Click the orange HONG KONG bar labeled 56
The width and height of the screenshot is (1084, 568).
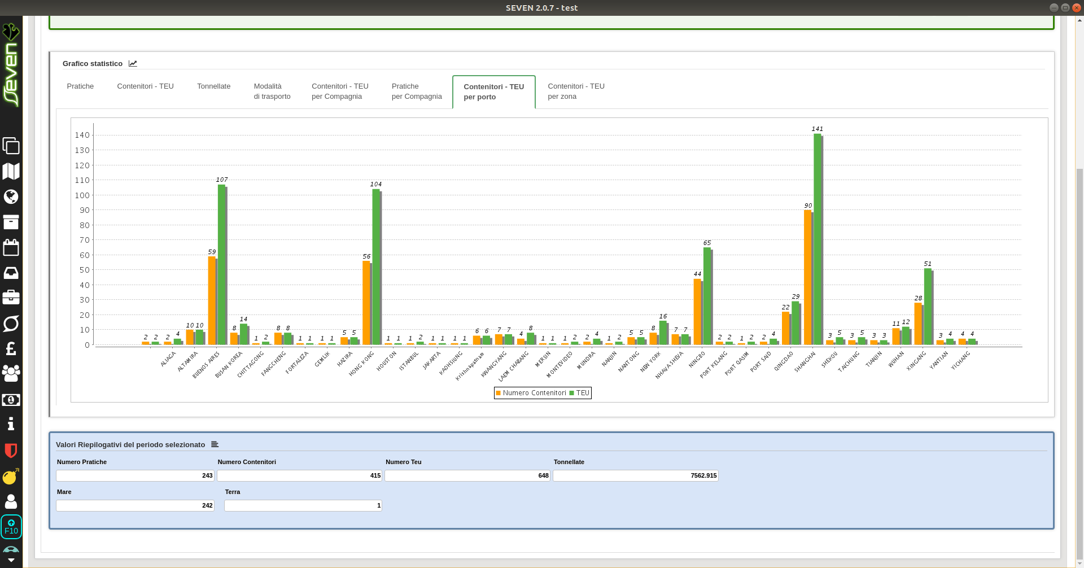366,303
